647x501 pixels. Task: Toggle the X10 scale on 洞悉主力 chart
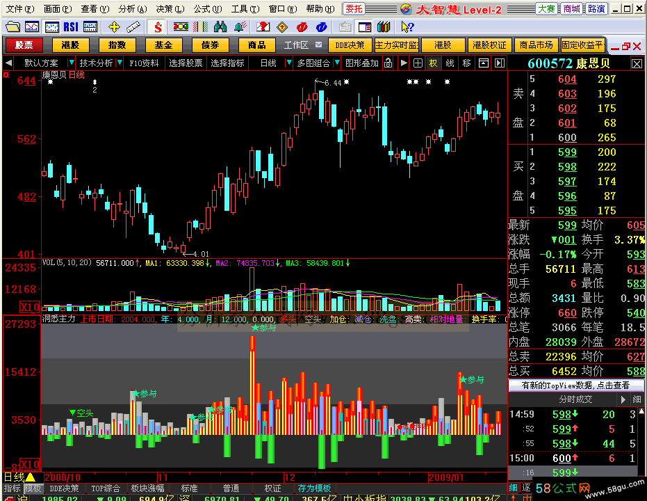pos(30,465)
